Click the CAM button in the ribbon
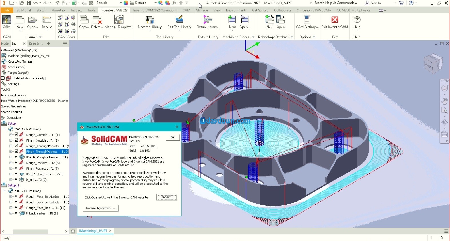The height and width of the screenshot is (241, 450). pos(7,22)
